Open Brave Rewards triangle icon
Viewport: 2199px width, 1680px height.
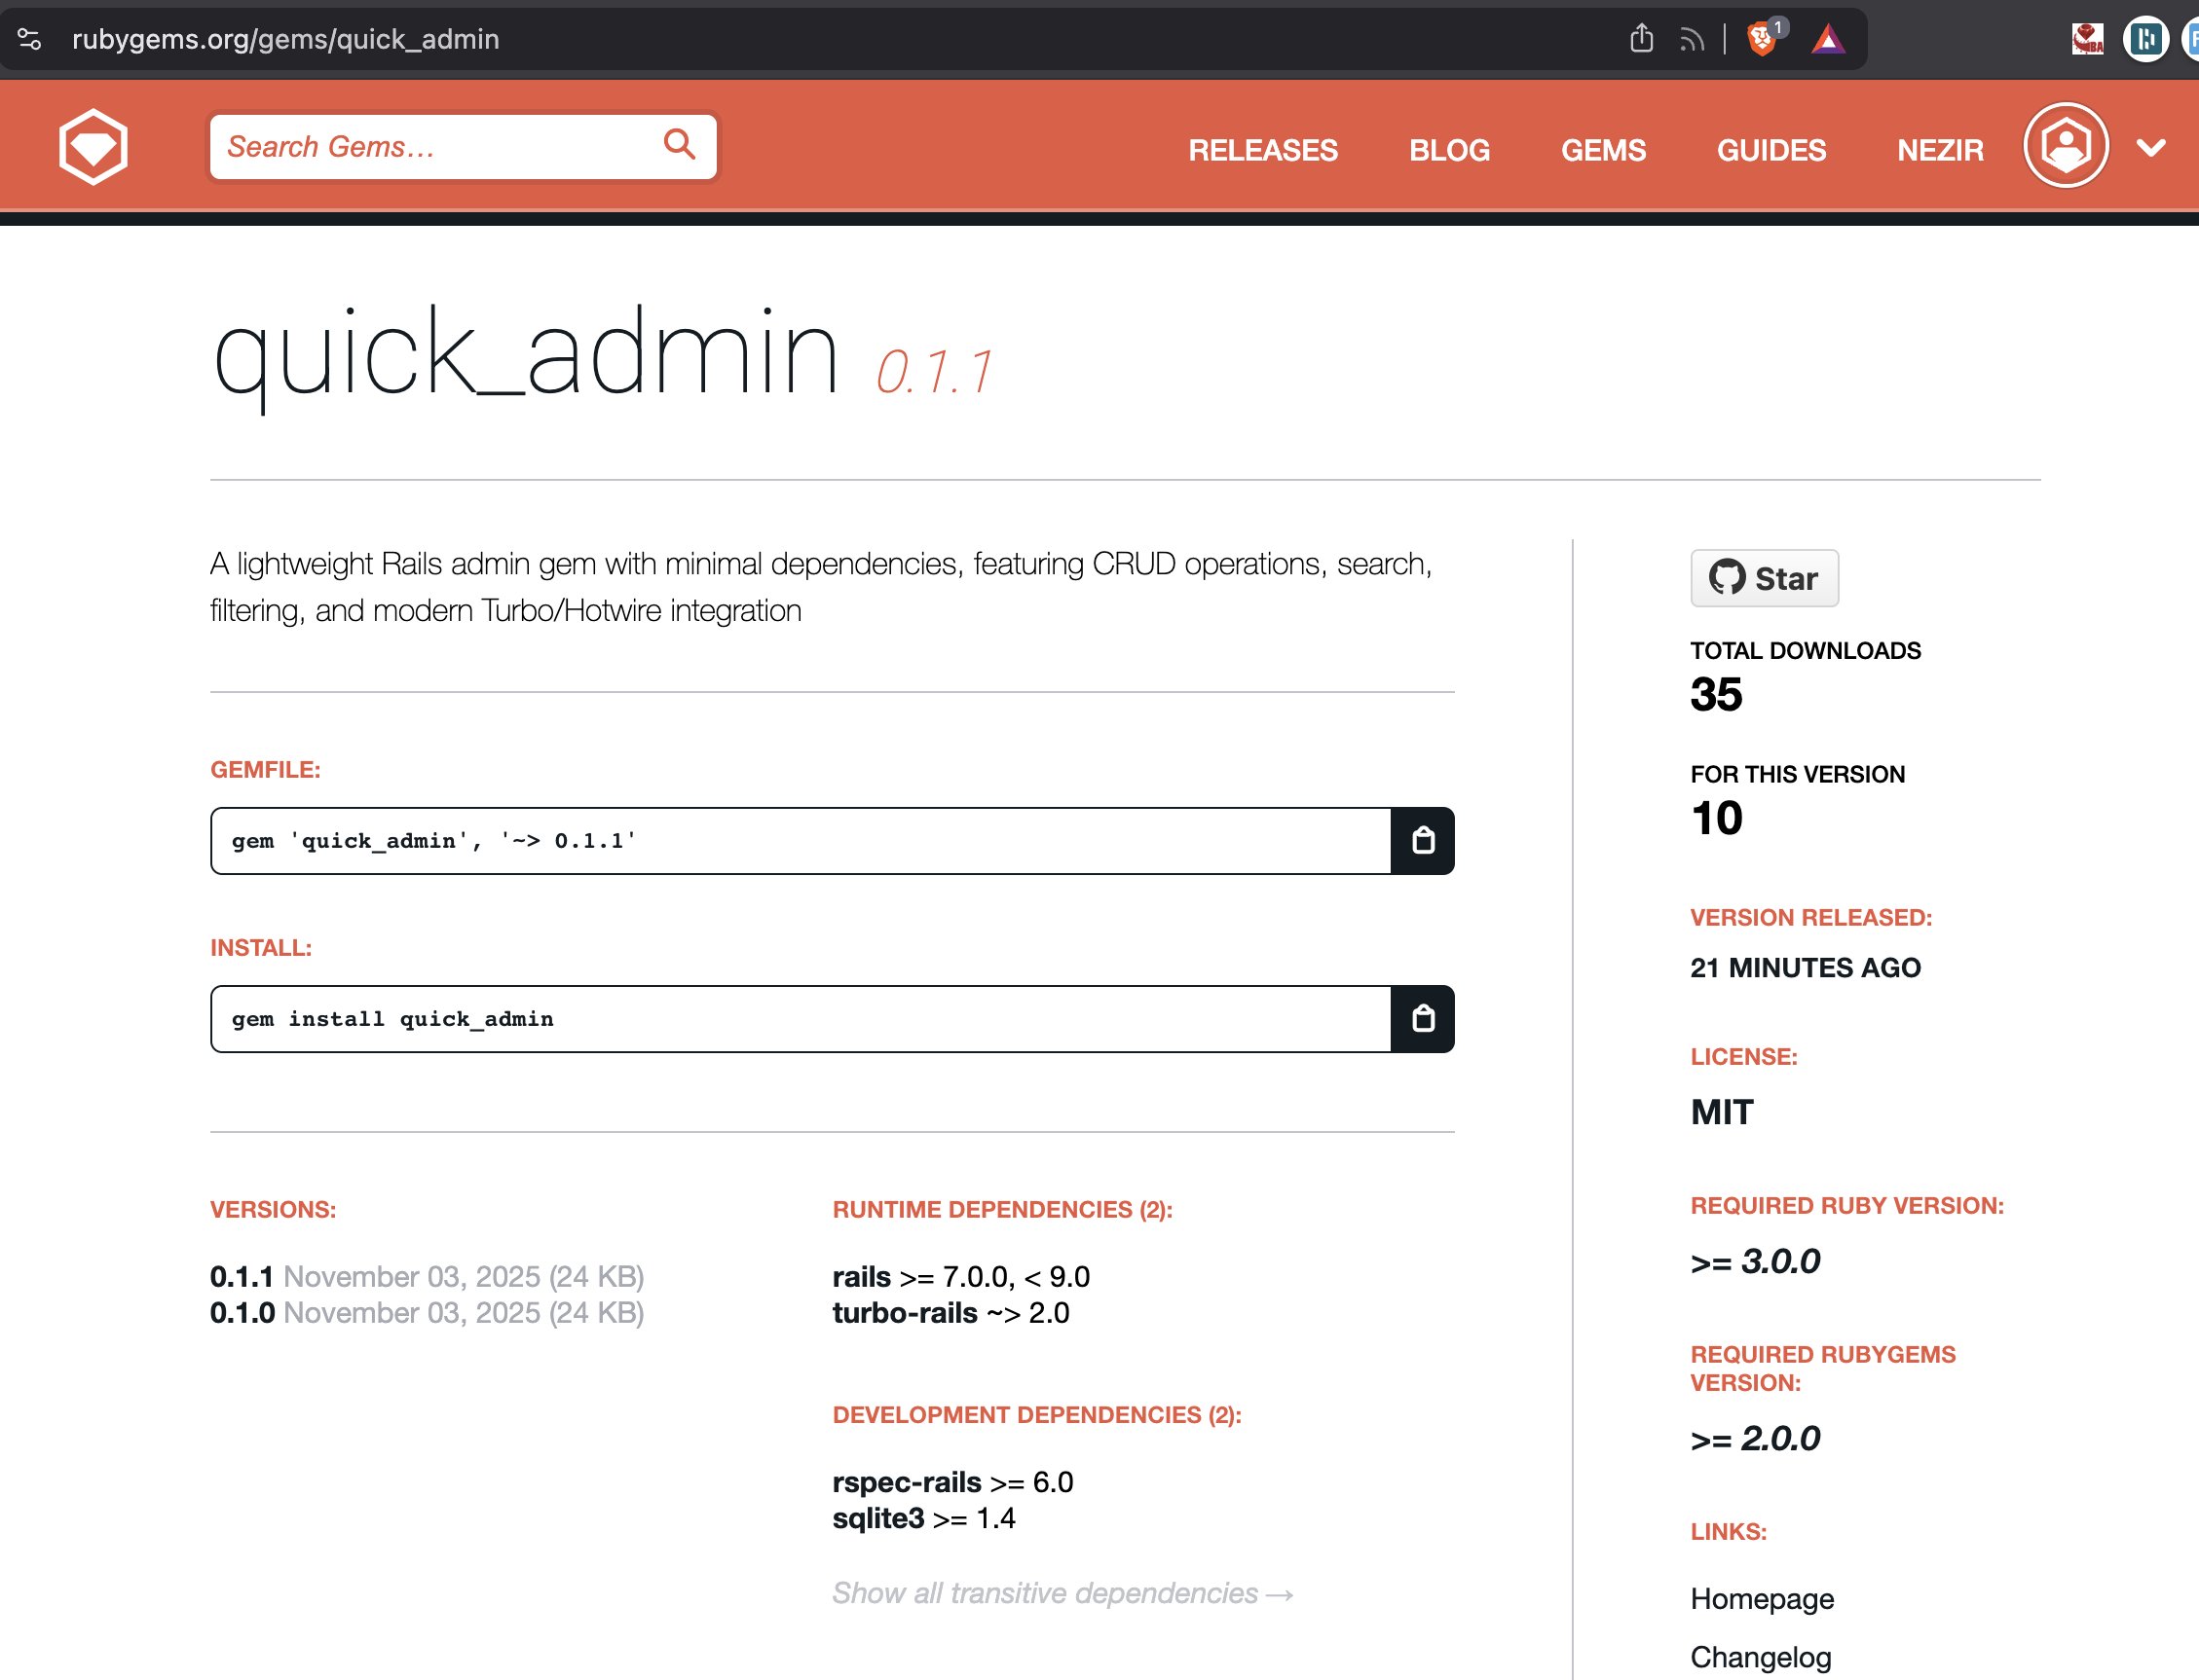click(1829, 40)
